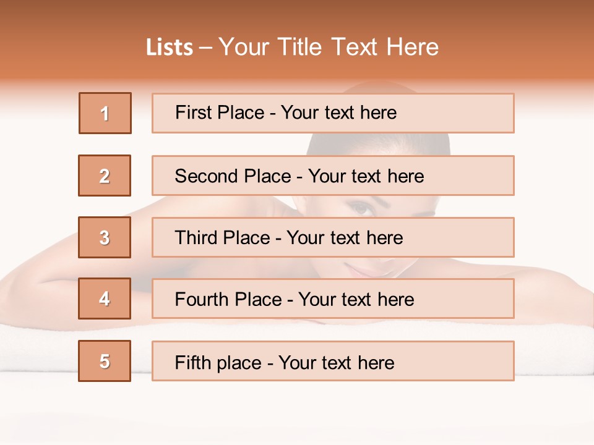Image resolution: width=594 pixels, height=445 pixels.
Task: Click the number 5 box
Action: [x=105, y=361]
